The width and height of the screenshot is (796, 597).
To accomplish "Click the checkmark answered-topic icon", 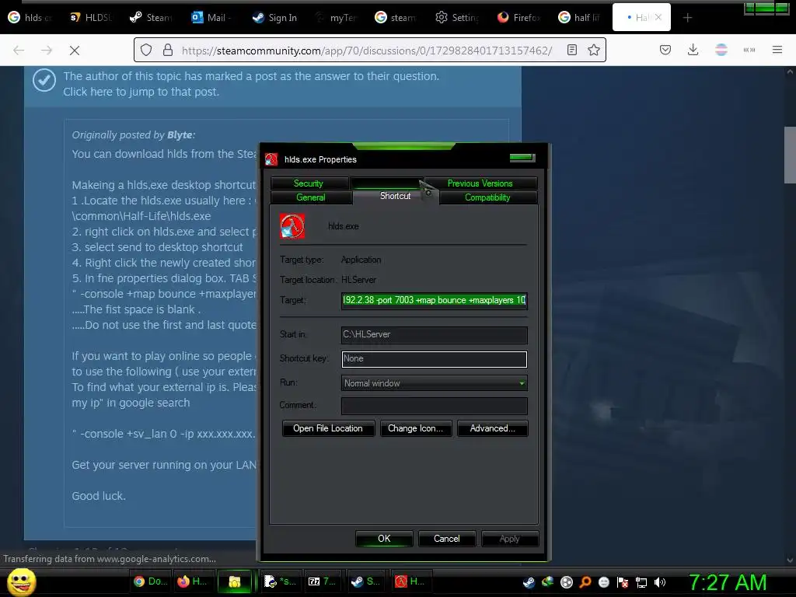I will click(x=44, y=80).
